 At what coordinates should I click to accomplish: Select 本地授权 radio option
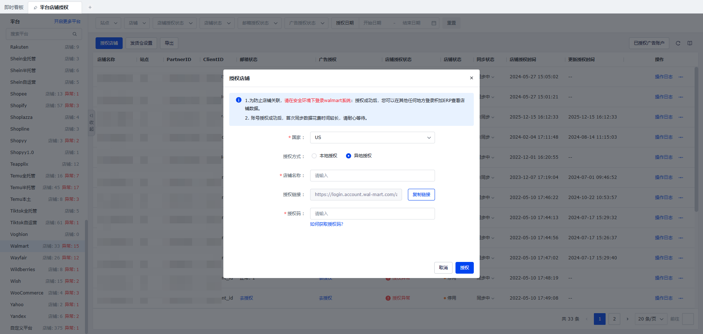[x=324, y=156]
